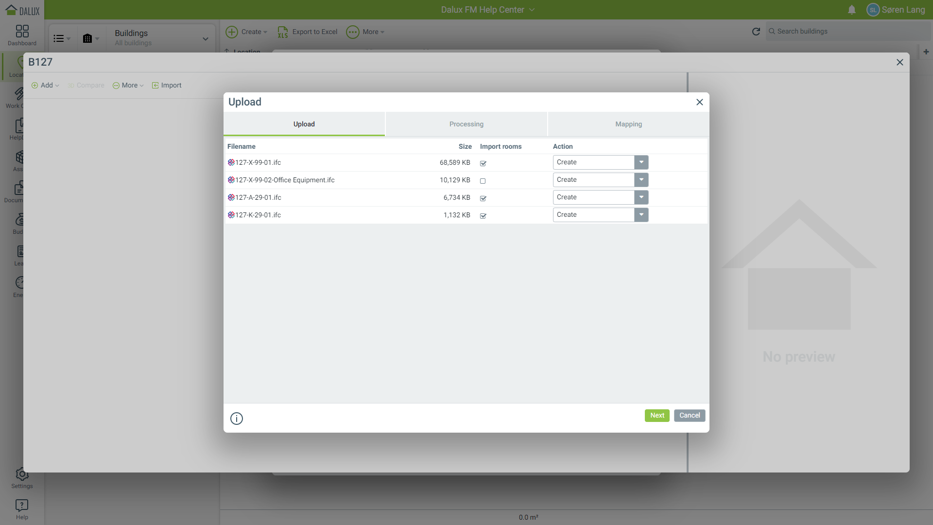933x525 pixels.
Task: Switch to the Mapping tab
Action: [628, 124]
